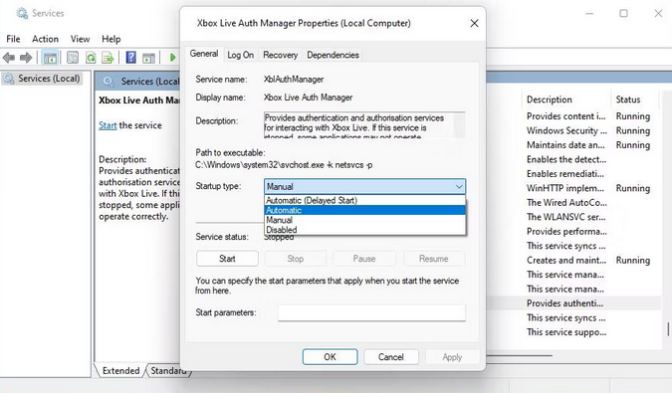The image size is (672, 393).
Task: Click the Stop service button
Action: coord(296,259)
